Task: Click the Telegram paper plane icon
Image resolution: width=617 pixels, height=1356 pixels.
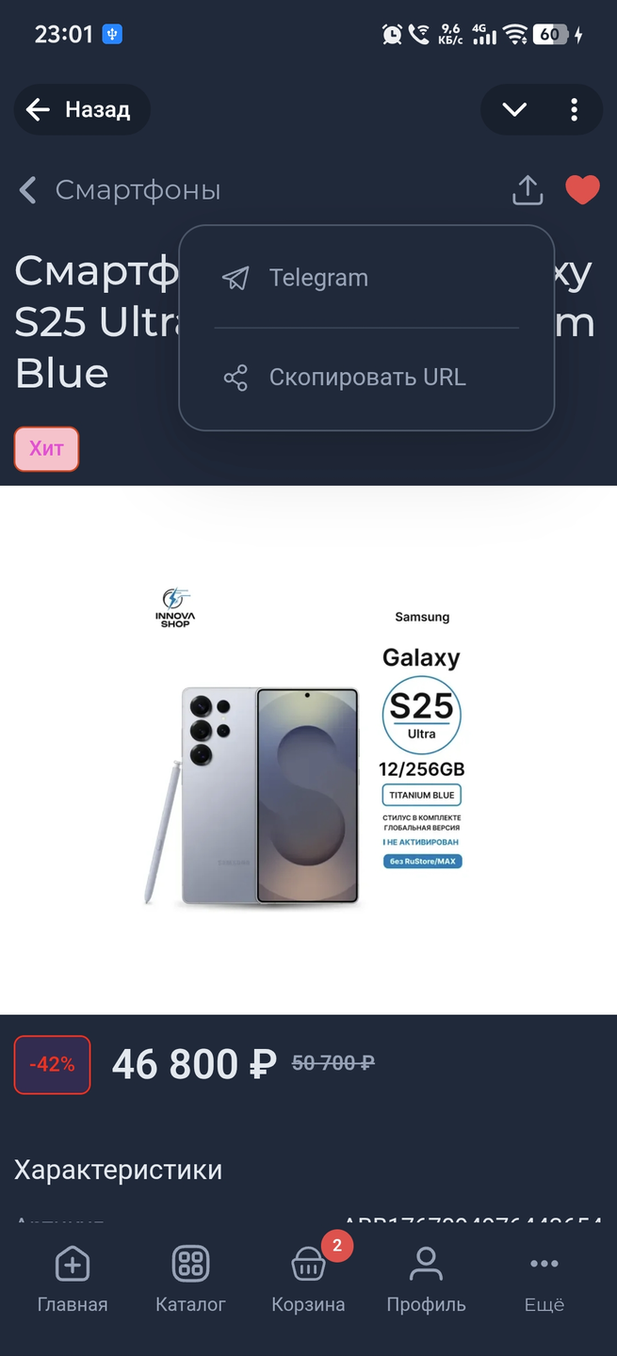Action: (x=235, y=278)
